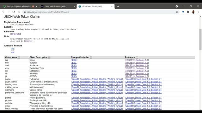Sort by Reference column icon
Image resolution: width=202 pixels, height=113 pixels.
coord(137,57)
